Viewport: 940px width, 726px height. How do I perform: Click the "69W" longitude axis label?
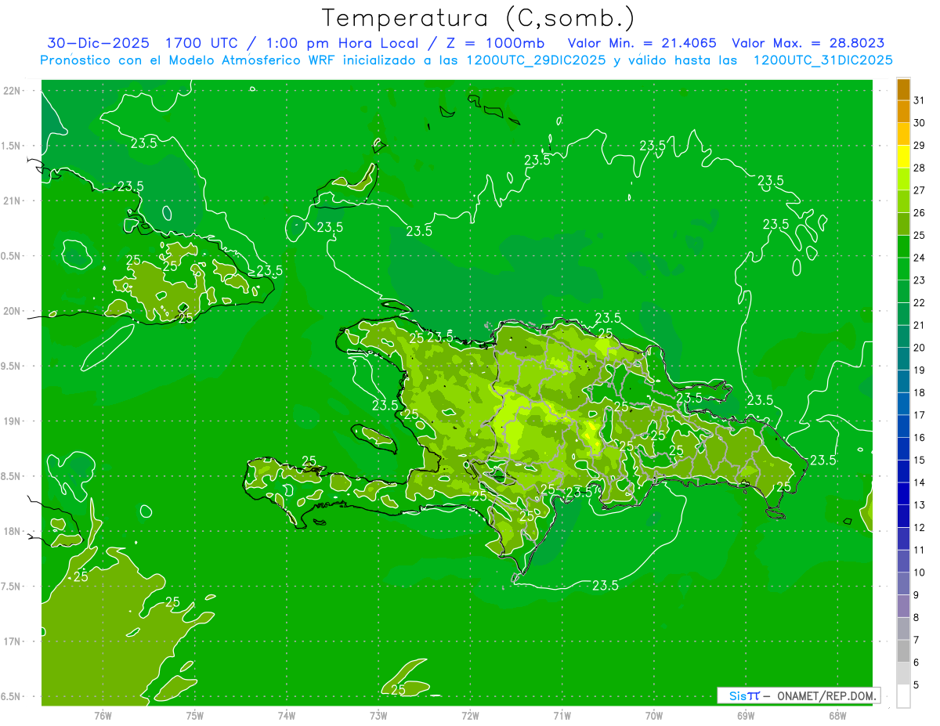pyautogui.click(x=746, y=716)
